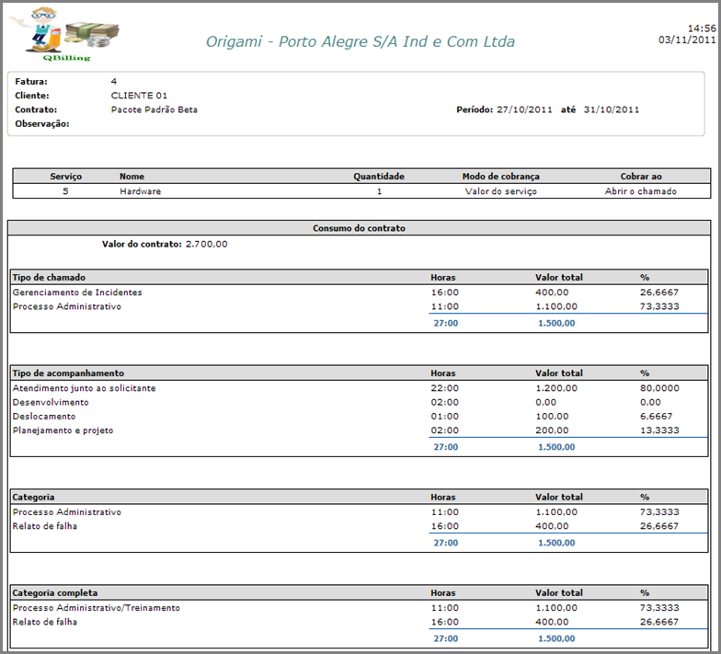Viewport: 721px width, 654px height.
Task: Click the Cliente value CLIENTE 01
Action: pos(140,96)
